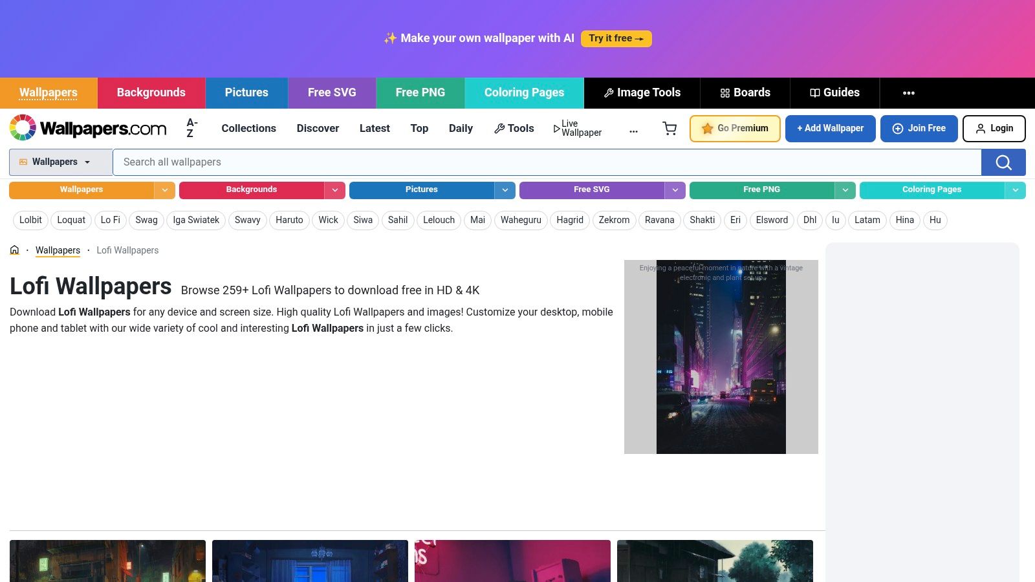Expand the orange Wallpapers chevron dropdown
Viewport: 1035px width, 582px height.
(165, 190)
